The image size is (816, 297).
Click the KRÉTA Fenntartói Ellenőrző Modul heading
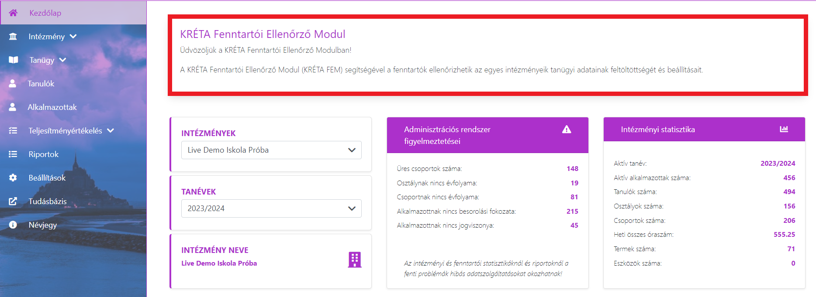263,34
